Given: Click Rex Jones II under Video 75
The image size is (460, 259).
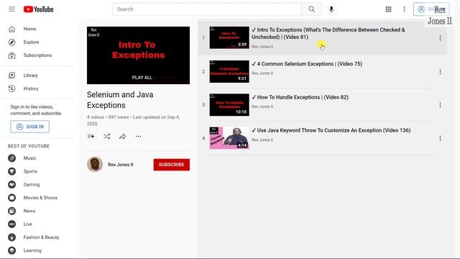Looking at the screenshot, I should (x=262, y=73).
